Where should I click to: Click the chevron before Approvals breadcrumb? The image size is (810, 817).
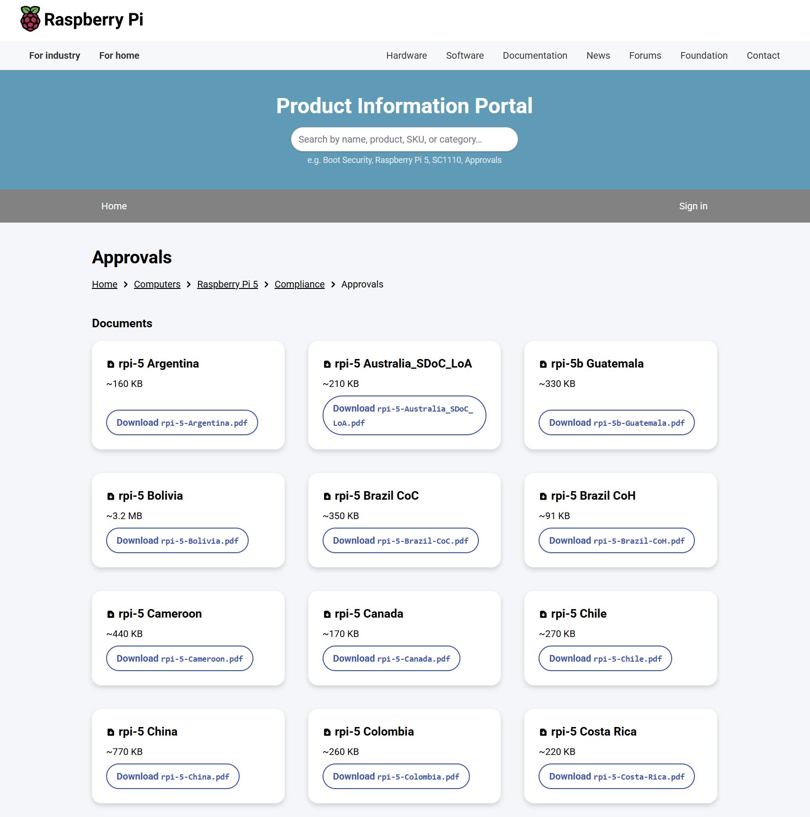coord(333,284)
